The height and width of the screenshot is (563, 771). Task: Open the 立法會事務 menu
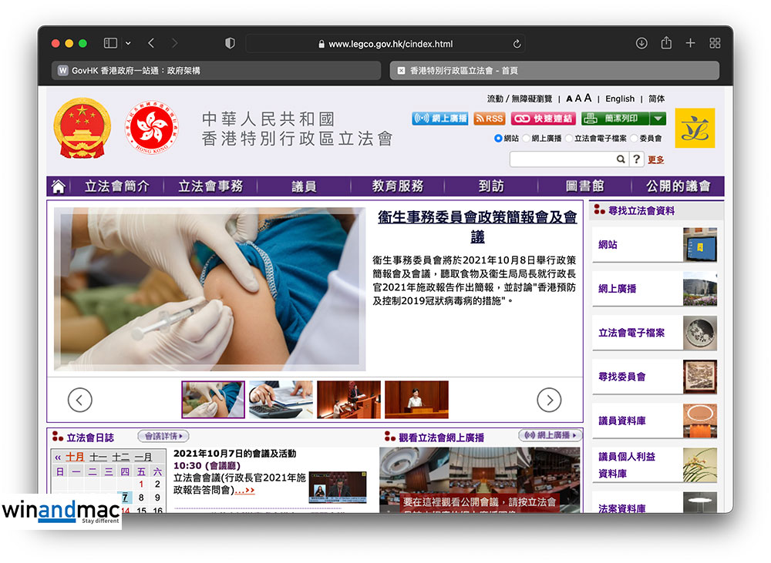(x=210, y=186)
